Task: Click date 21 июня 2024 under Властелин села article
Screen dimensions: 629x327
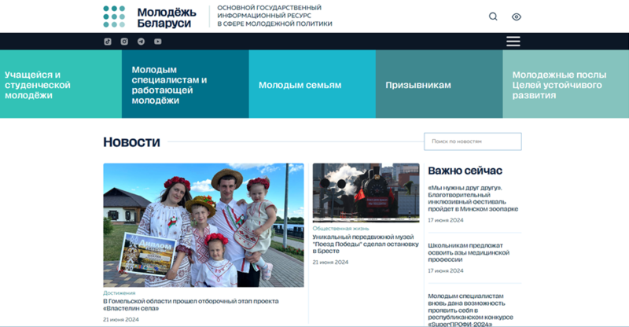Action: click(121, 319)
